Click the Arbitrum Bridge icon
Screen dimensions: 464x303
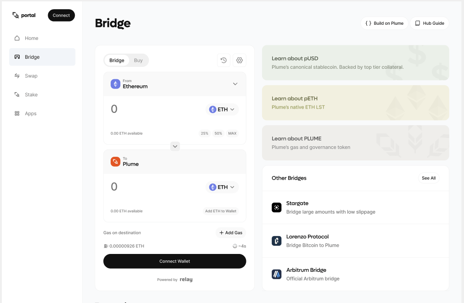tap(276, 274)
